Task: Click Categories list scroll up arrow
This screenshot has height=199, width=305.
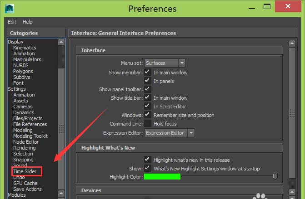Action: click(61, 42)
